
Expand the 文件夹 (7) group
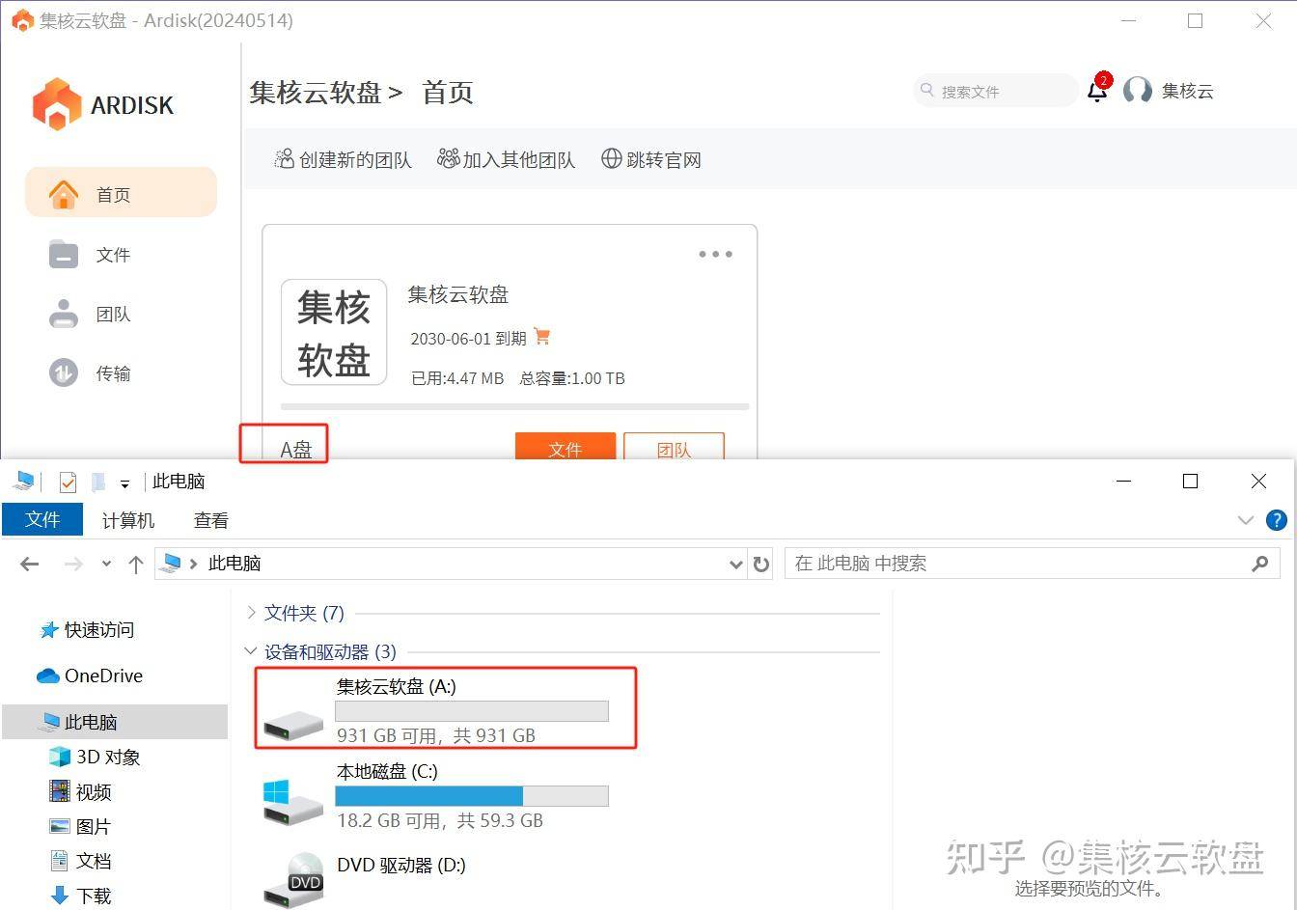[x=251, y=612]
